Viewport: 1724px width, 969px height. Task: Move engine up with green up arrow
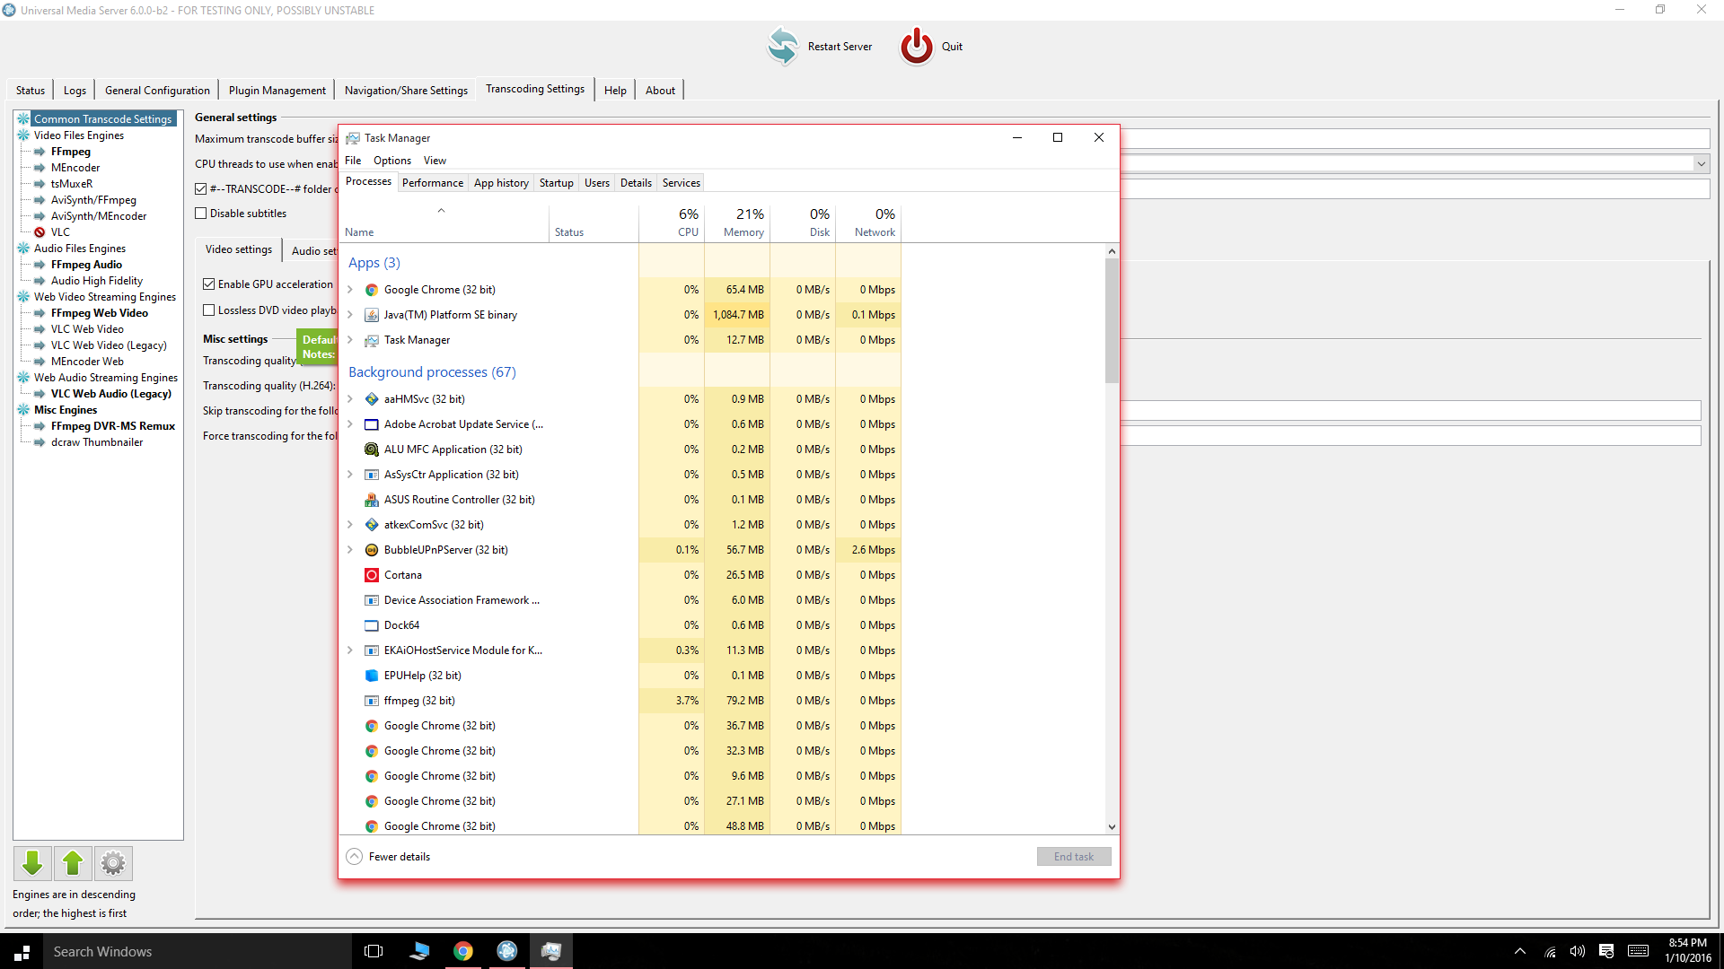coord(73,863)
